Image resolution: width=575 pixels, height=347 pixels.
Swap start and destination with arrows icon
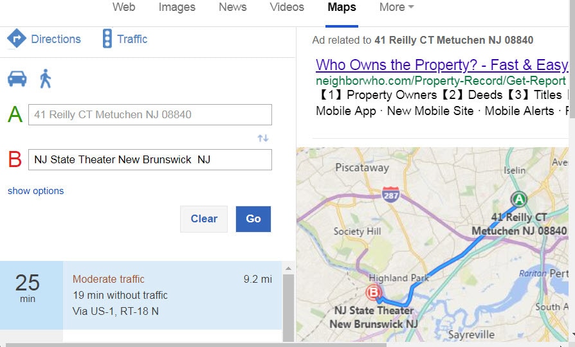click(x=263, y=138)
